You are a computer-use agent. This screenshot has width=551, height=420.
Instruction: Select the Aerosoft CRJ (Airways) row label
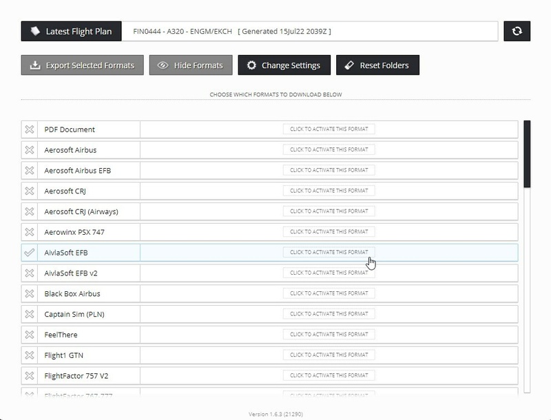tap(81, 211)
